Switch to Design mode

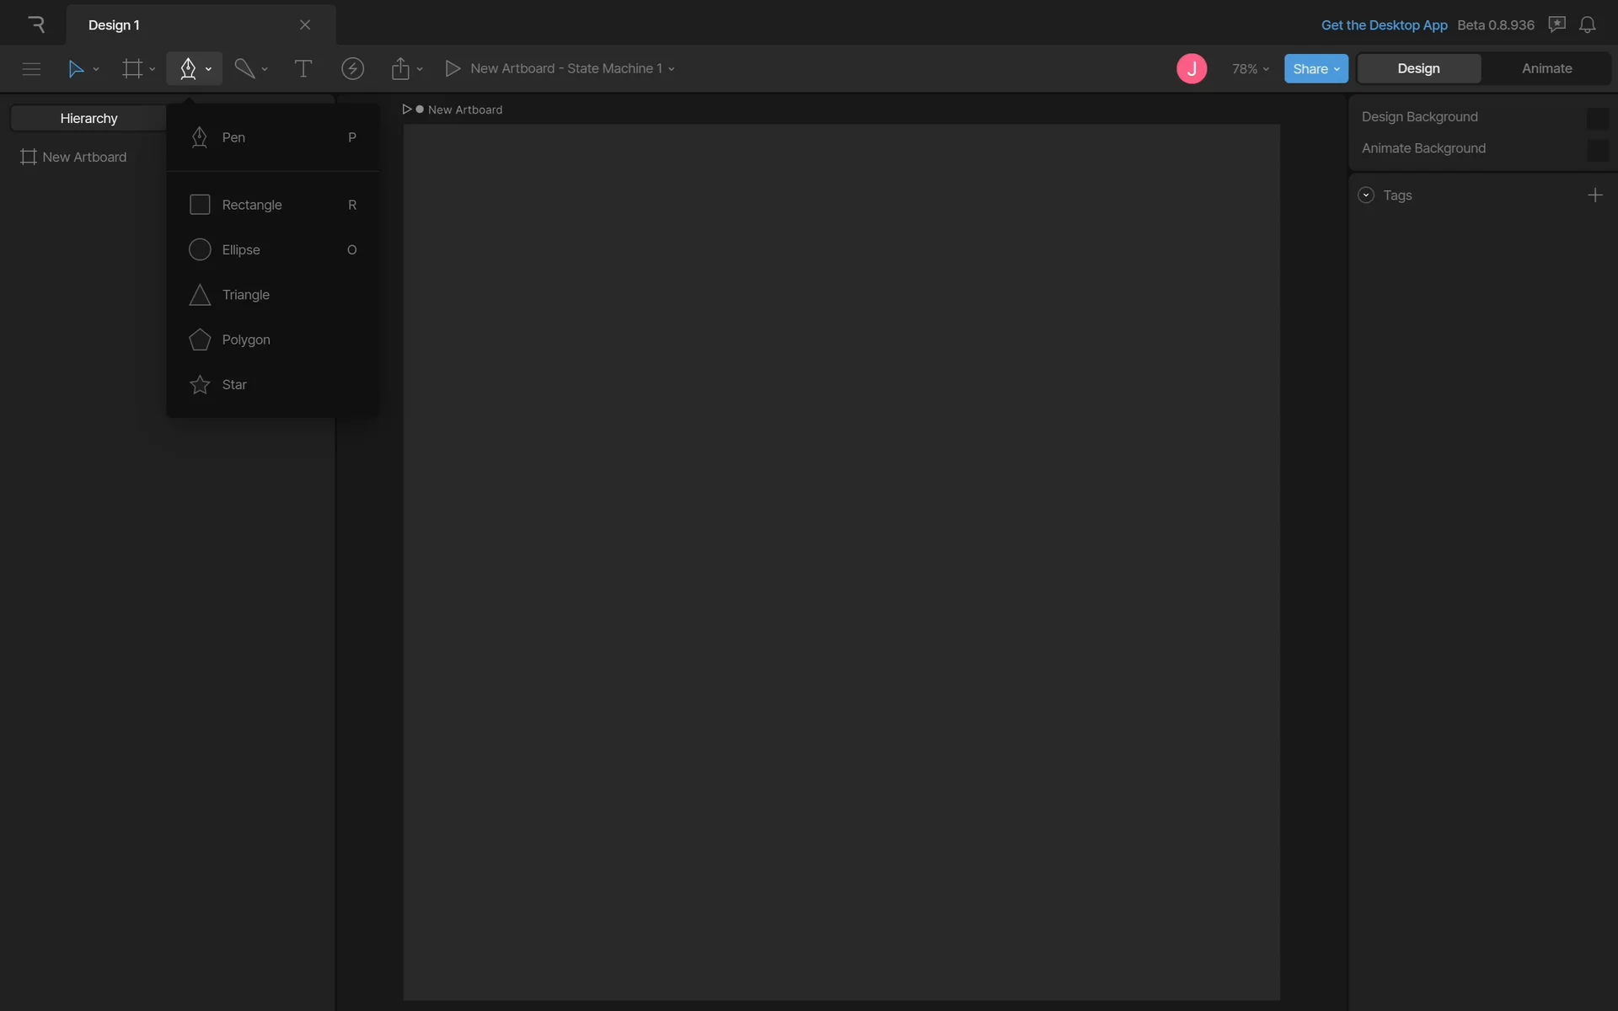point(1418,68)
